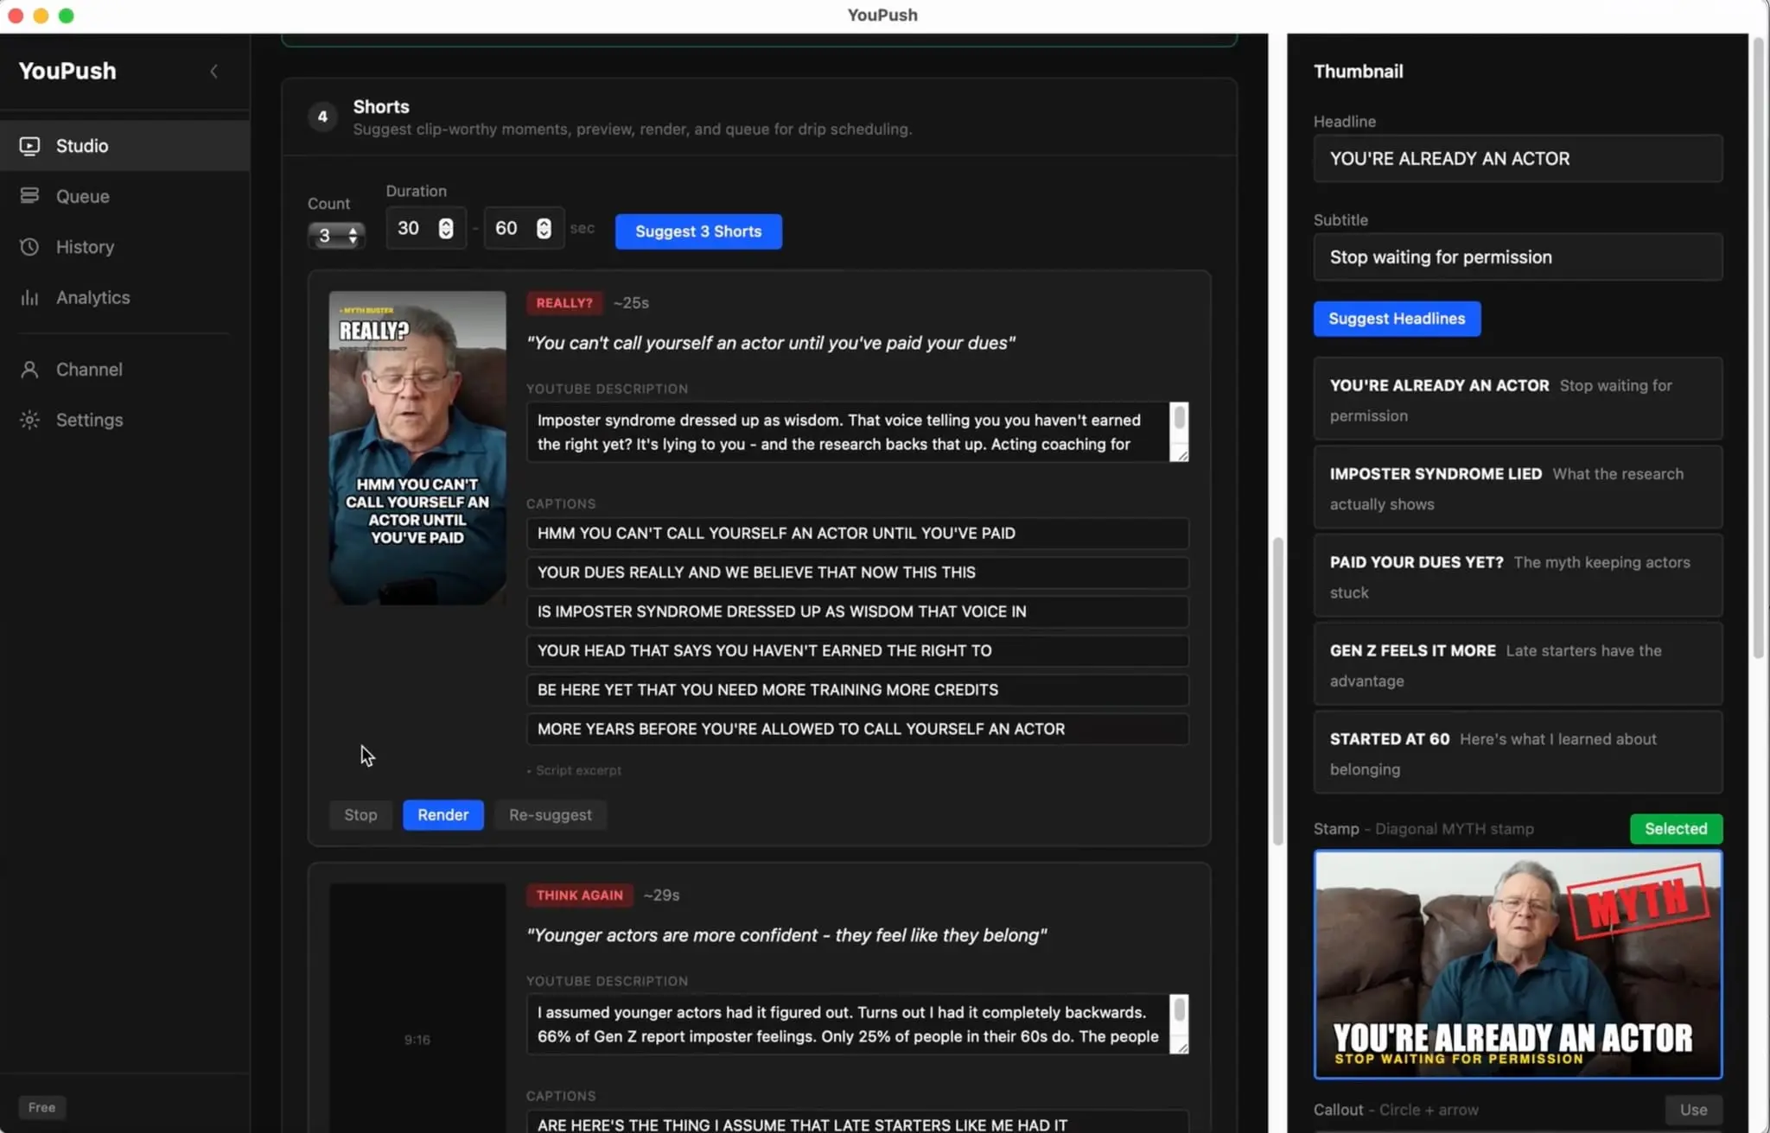1770x1133 pixels.
Task: Choose headline 'PAID YOUR DUES YET?' suggestion
Action: [x=1518, y=576]
